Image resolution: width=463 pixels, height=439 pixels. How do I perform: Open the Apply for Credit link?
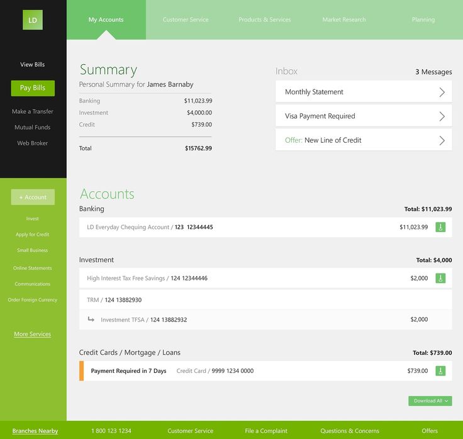pyautogui.click(x=33, y=235)
